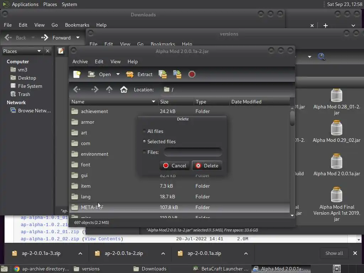Viewport: 364px width, 273px height.
Task: Click the Alpha Mod 0.29_02.jar file icon
Action: click(337, 128)
